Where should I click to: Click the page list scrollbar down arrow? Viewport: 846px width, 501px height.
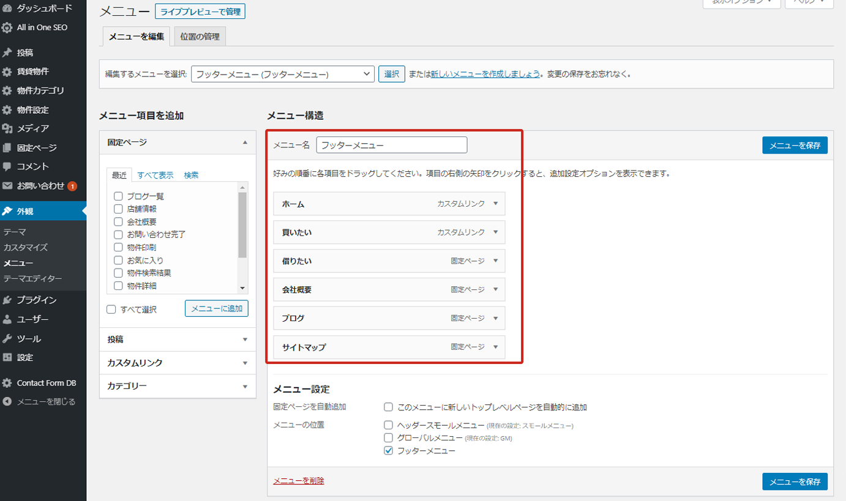pos(242,288)
